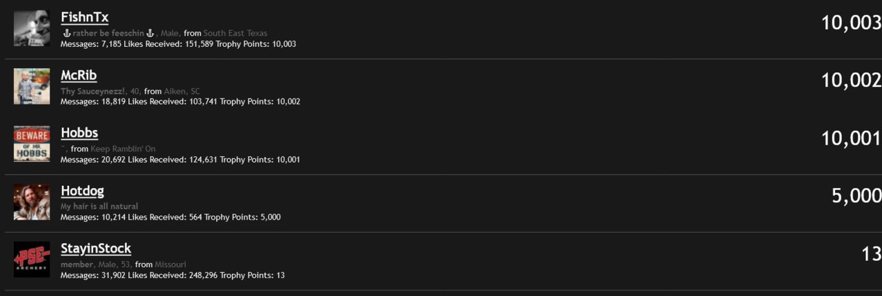Image resolution: width=882 pixels, height=296 pixels.
Task: Click the large 10,002 points figure
Action: [851, 81]
